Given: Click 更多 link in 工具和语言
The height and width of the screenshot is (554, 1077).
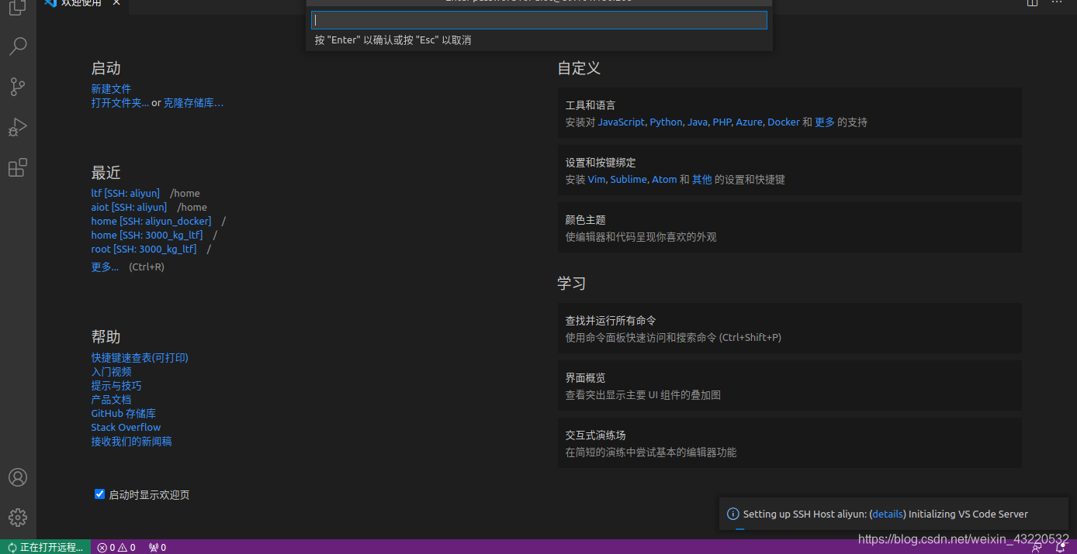Looking at the screenshot, I should click(825, 122).
